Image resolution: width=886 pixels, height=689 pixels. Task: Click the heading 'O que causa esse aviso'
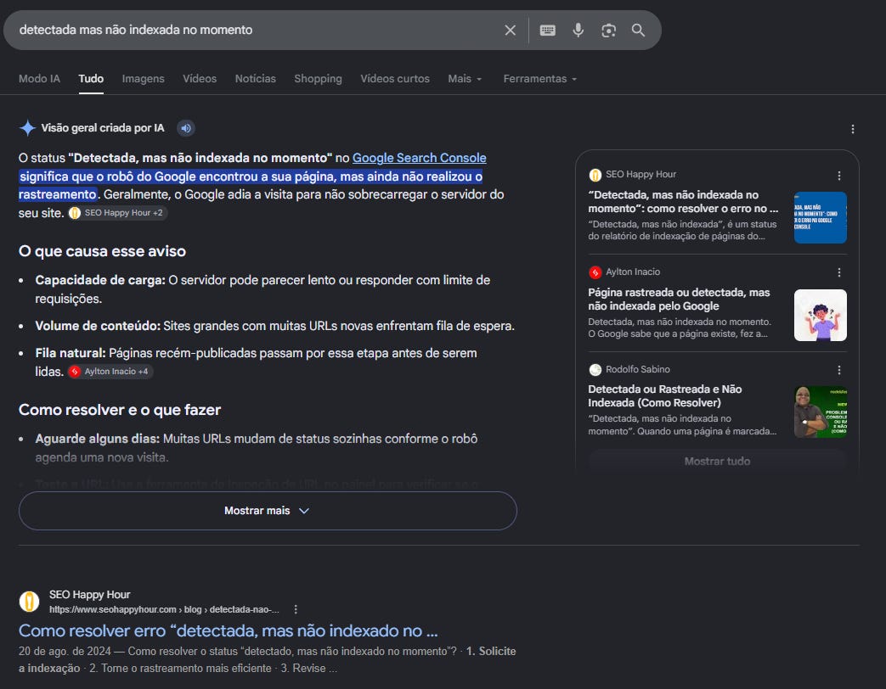[x=102, y=251]
